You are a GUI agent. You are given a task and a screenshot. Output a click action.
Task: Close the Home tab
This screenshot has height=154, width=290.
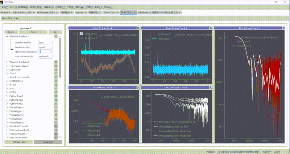click(10, 12)
